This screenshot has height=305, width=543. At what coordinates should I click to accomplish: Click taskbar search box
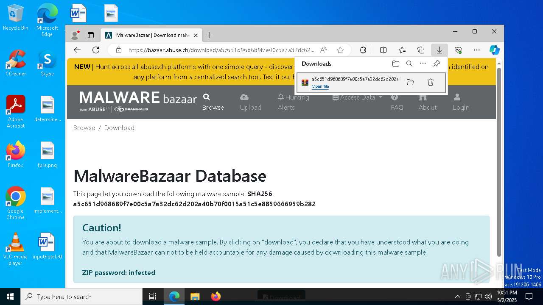81,297
